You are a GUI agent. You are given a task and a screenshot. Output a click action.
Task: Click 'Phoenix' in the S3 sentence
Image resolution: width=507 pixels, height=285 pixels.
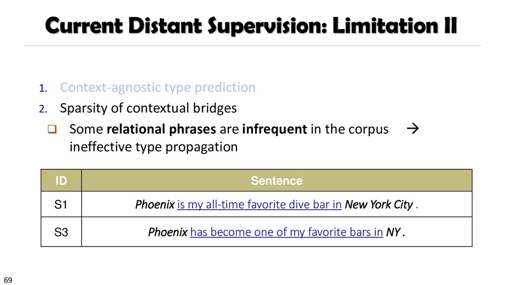[x=168, y=232]
